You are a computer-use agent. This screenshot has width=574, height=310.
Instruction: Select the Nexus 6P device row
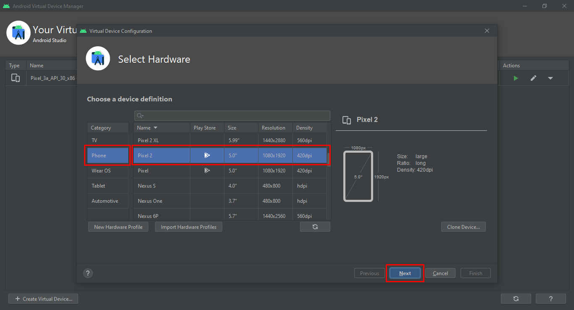[230, 215]
